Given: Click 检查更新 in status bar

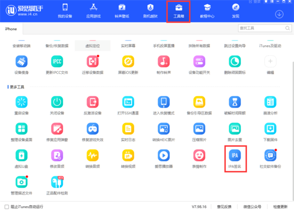Looking at the screenshot, I should point(280,207).
